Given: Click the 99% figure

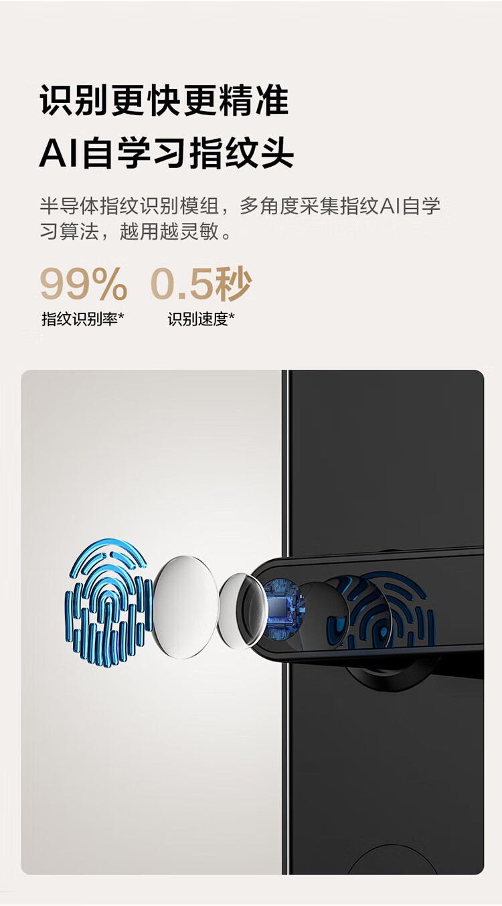Looking at the screenshot, I should [x=84, y=284].
